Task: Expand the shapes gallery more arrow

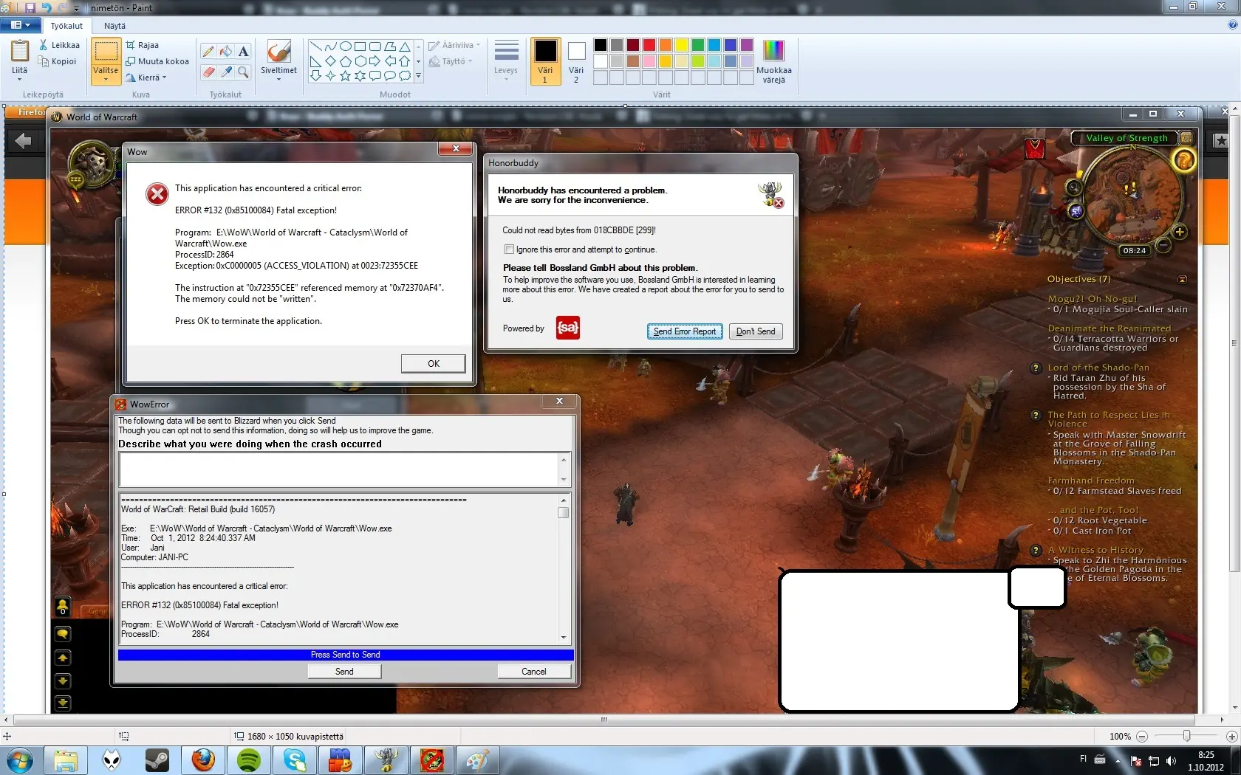Action: 418,76
